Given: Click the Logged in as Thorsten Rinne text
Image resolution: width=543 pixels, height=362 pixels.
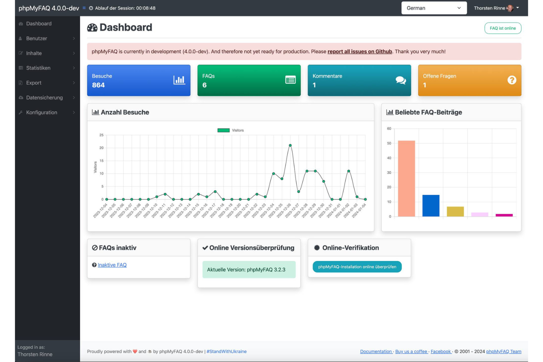Looking at the screenshot, I should coord(35,351).
